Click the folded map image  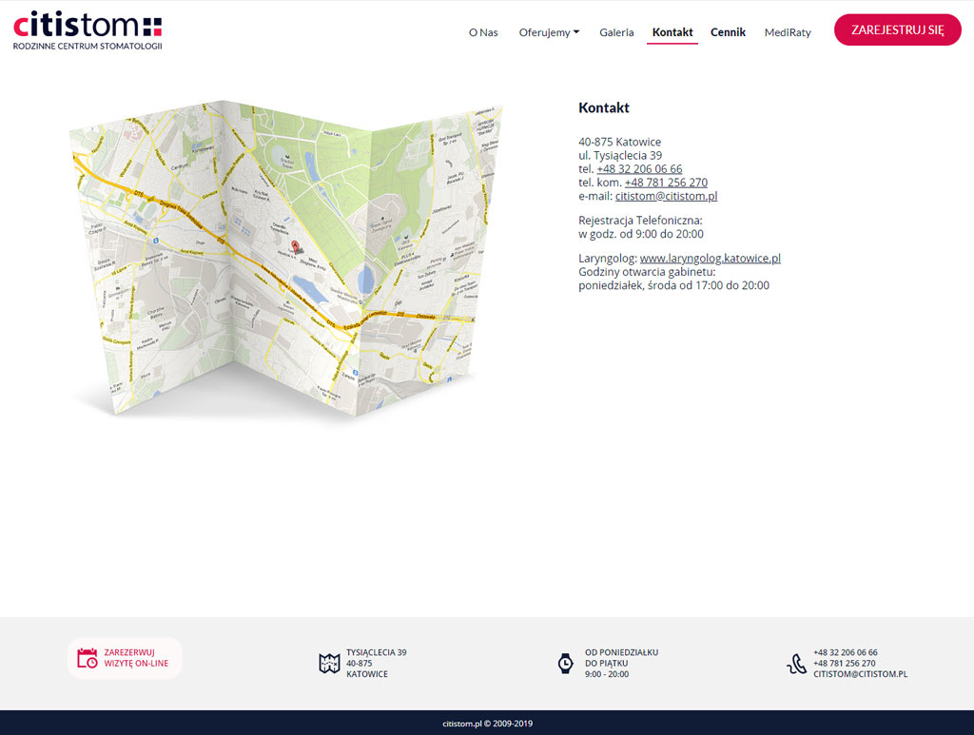(285, 257)
